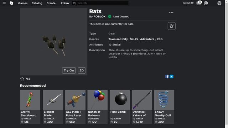Click the 766 favorites count
The height and width of the screenshot is (128, 228).
[x=28, y=79]
